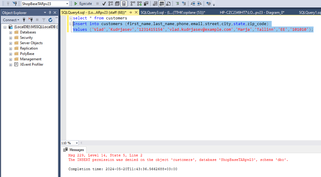Click the Connect button in Object Explorer
321x177 pixels.
pos(11,20)
